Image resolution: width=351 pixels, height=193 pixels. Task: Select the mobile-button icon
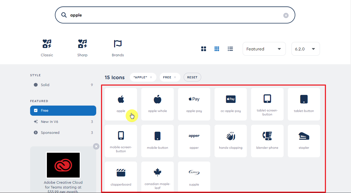click(158, 141)
